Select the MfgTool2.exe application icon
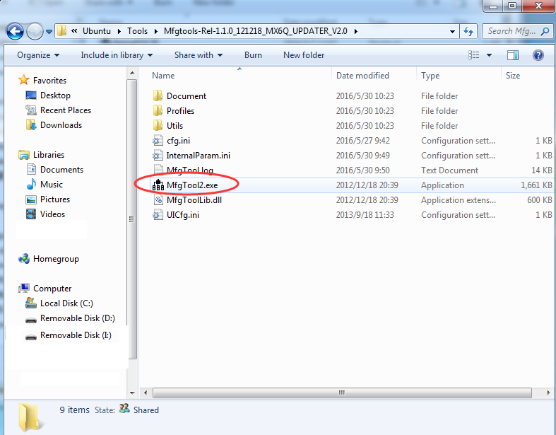 pos(158,185)
